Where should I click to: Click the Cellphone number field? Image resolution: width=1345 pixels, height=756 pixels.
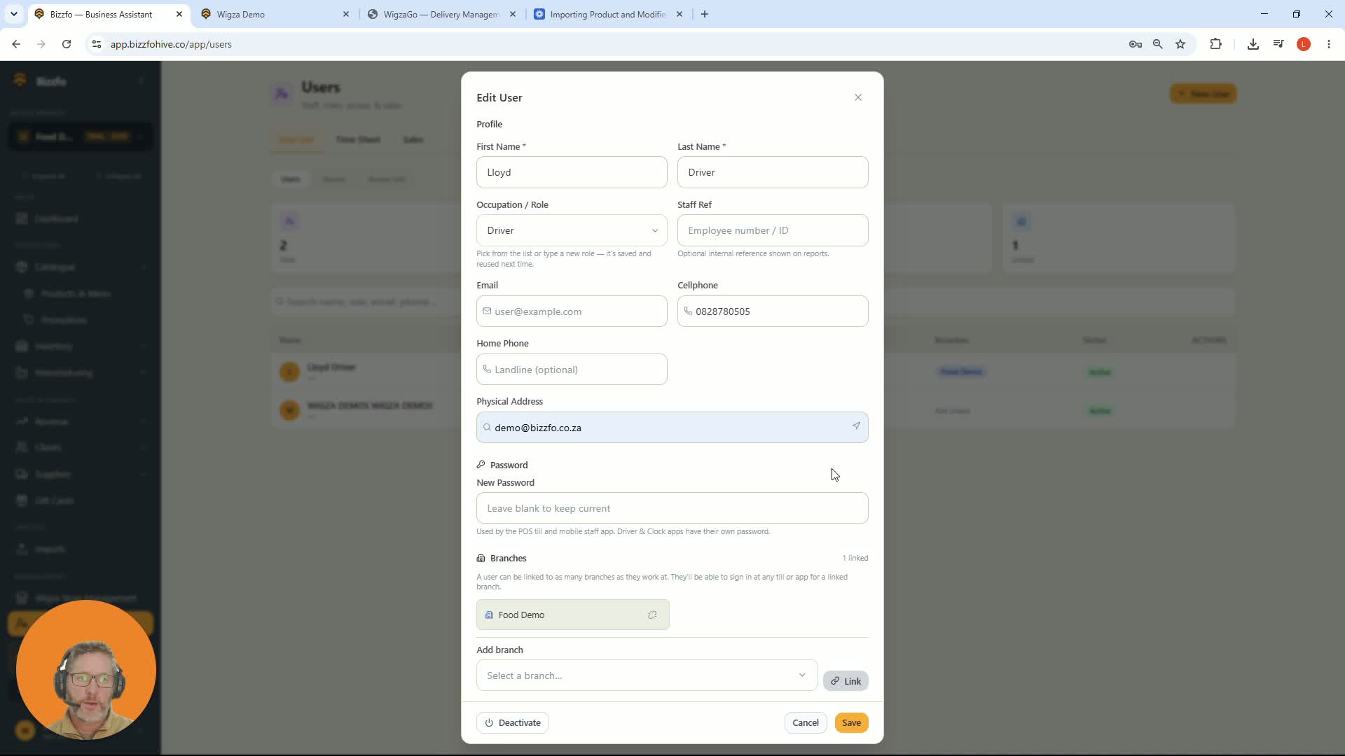coord(773,311)
